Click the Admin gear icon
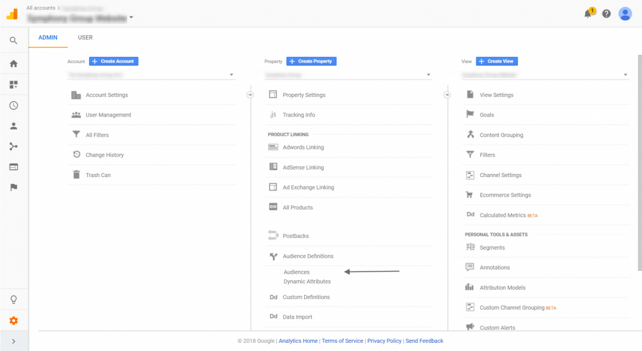This screenshot has height=351, width=642. click(x=14, y=321)
